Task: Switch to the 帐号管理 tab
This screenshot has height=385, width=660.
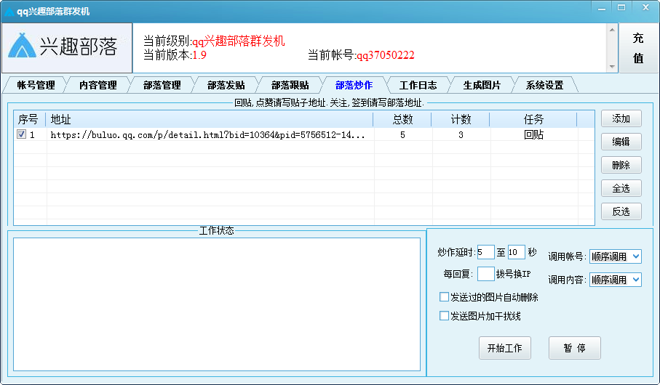Action: 36,85
